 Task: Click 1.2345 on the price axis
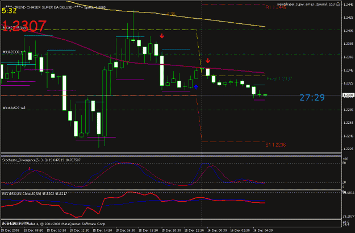point(348,70)
